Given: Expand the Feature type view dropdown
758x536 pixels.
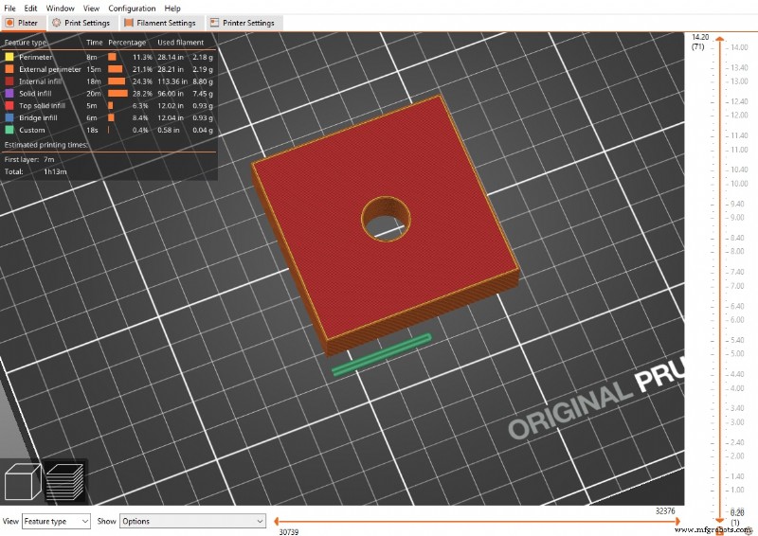Looking at the screenshot, I should click(56, 521).
